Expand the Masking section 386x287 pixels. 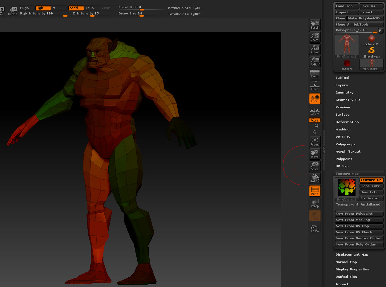point(342,130)
